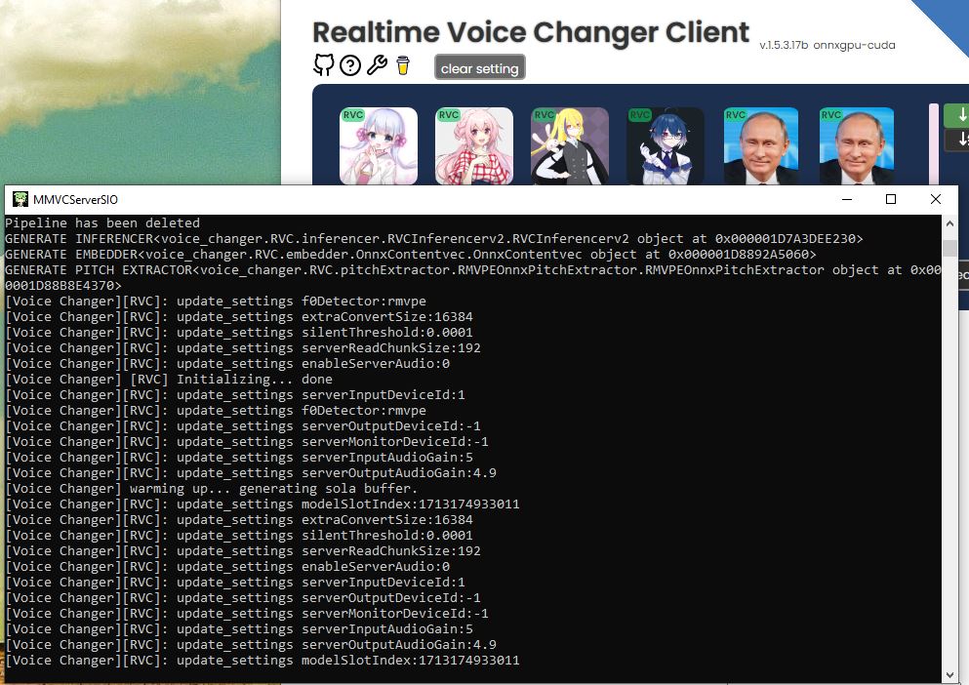The width and height of the screenshot is (969, 685).
Task: Minimize the MMVCServerSIO console window
Action: [x=847, y=199]
